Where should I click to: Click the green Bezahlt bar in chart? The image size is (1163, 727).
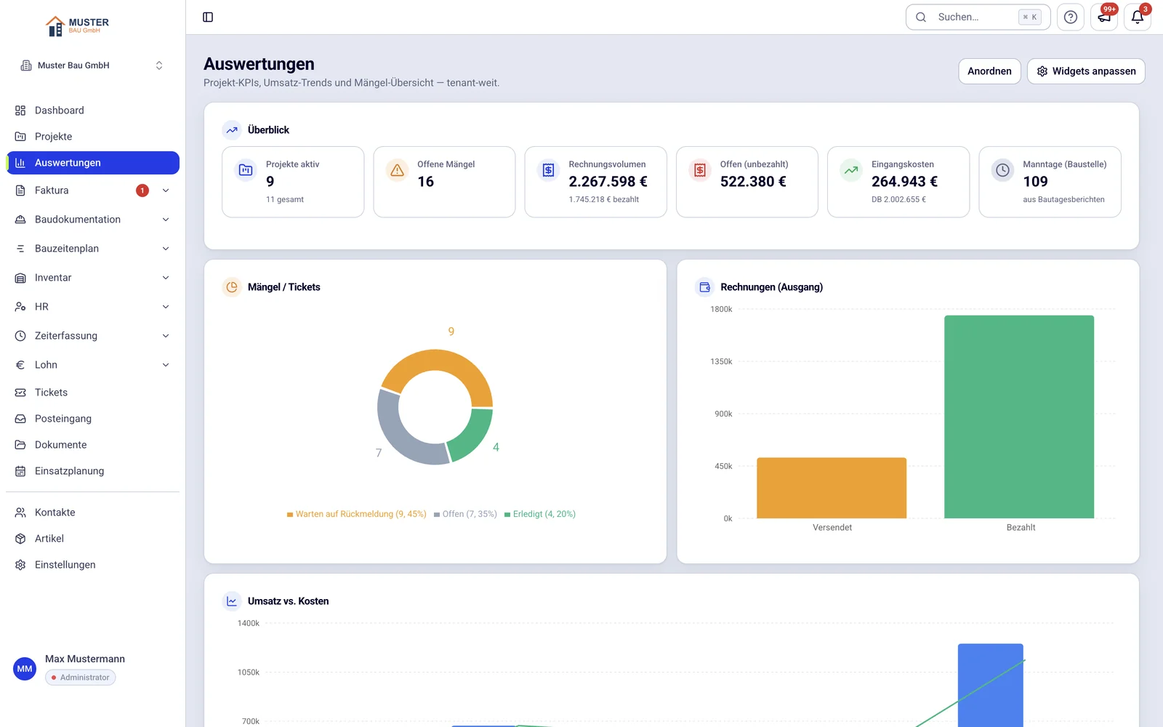(x=1019, y=417)
